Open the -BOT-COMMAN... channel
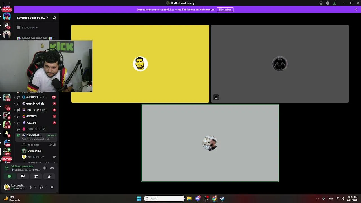361x203 pixels. coord(36,110)
